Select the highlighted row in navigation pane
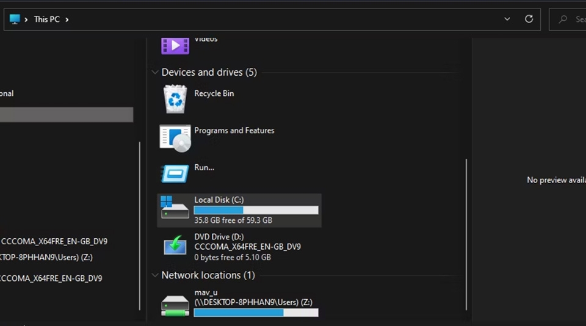 (67, 115)
